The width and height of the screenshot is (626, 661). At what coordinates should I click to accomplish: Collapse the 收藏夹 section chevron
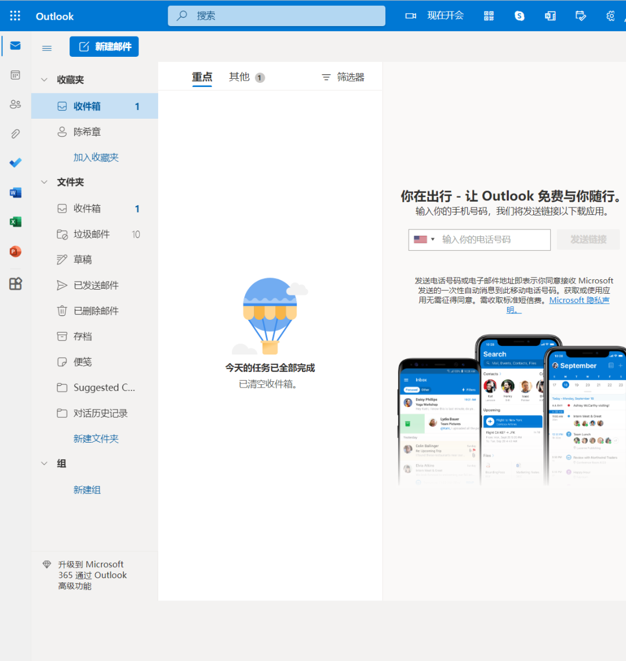[x=44, y=80]
